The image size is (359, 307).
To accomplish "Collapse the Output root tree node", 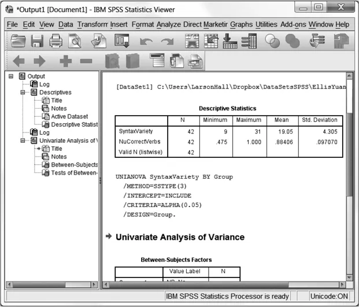I will pyautogui.click(x=11, y=76).
